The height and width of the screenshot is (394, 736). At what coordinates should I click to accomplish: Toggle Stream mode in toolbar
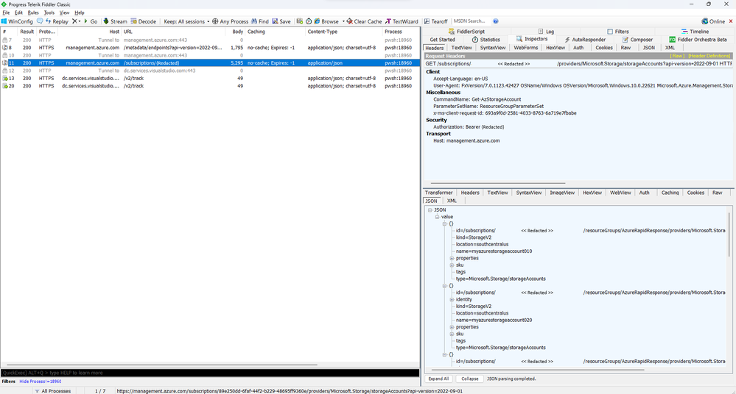tap(115, 21)
